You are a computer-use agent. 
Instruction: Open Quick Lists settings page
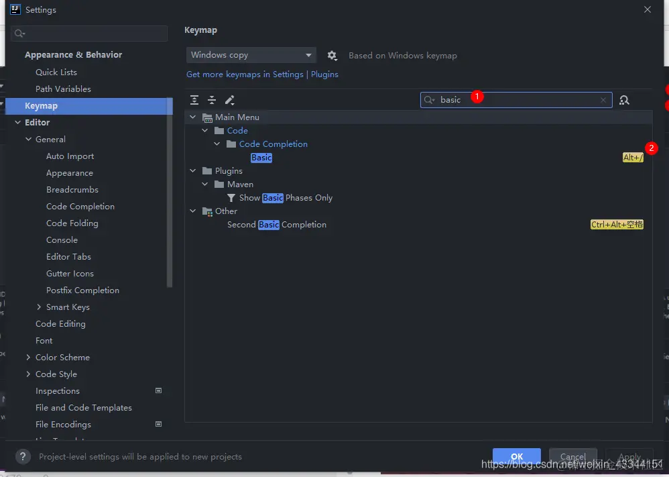point(56,72)
